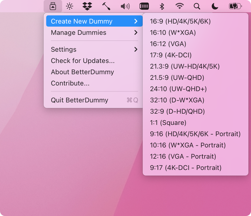Choose 9:16 (HD/4K/5K/6K - Portrait)
Viewport: 251px width, 216px height.
(x=195, y=134)
